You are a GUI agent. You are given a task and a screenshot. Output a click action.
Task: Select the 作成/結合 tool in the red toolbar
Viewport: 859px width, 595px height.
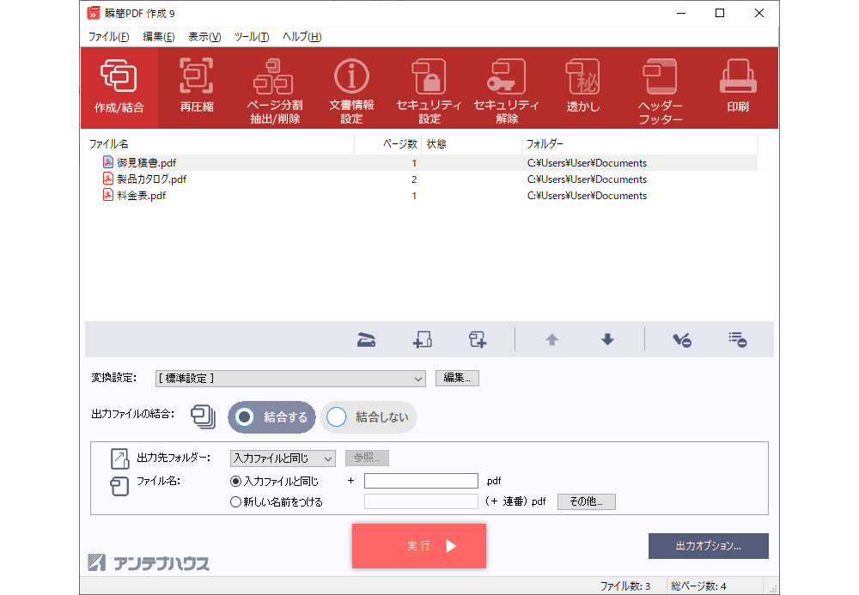119,88
